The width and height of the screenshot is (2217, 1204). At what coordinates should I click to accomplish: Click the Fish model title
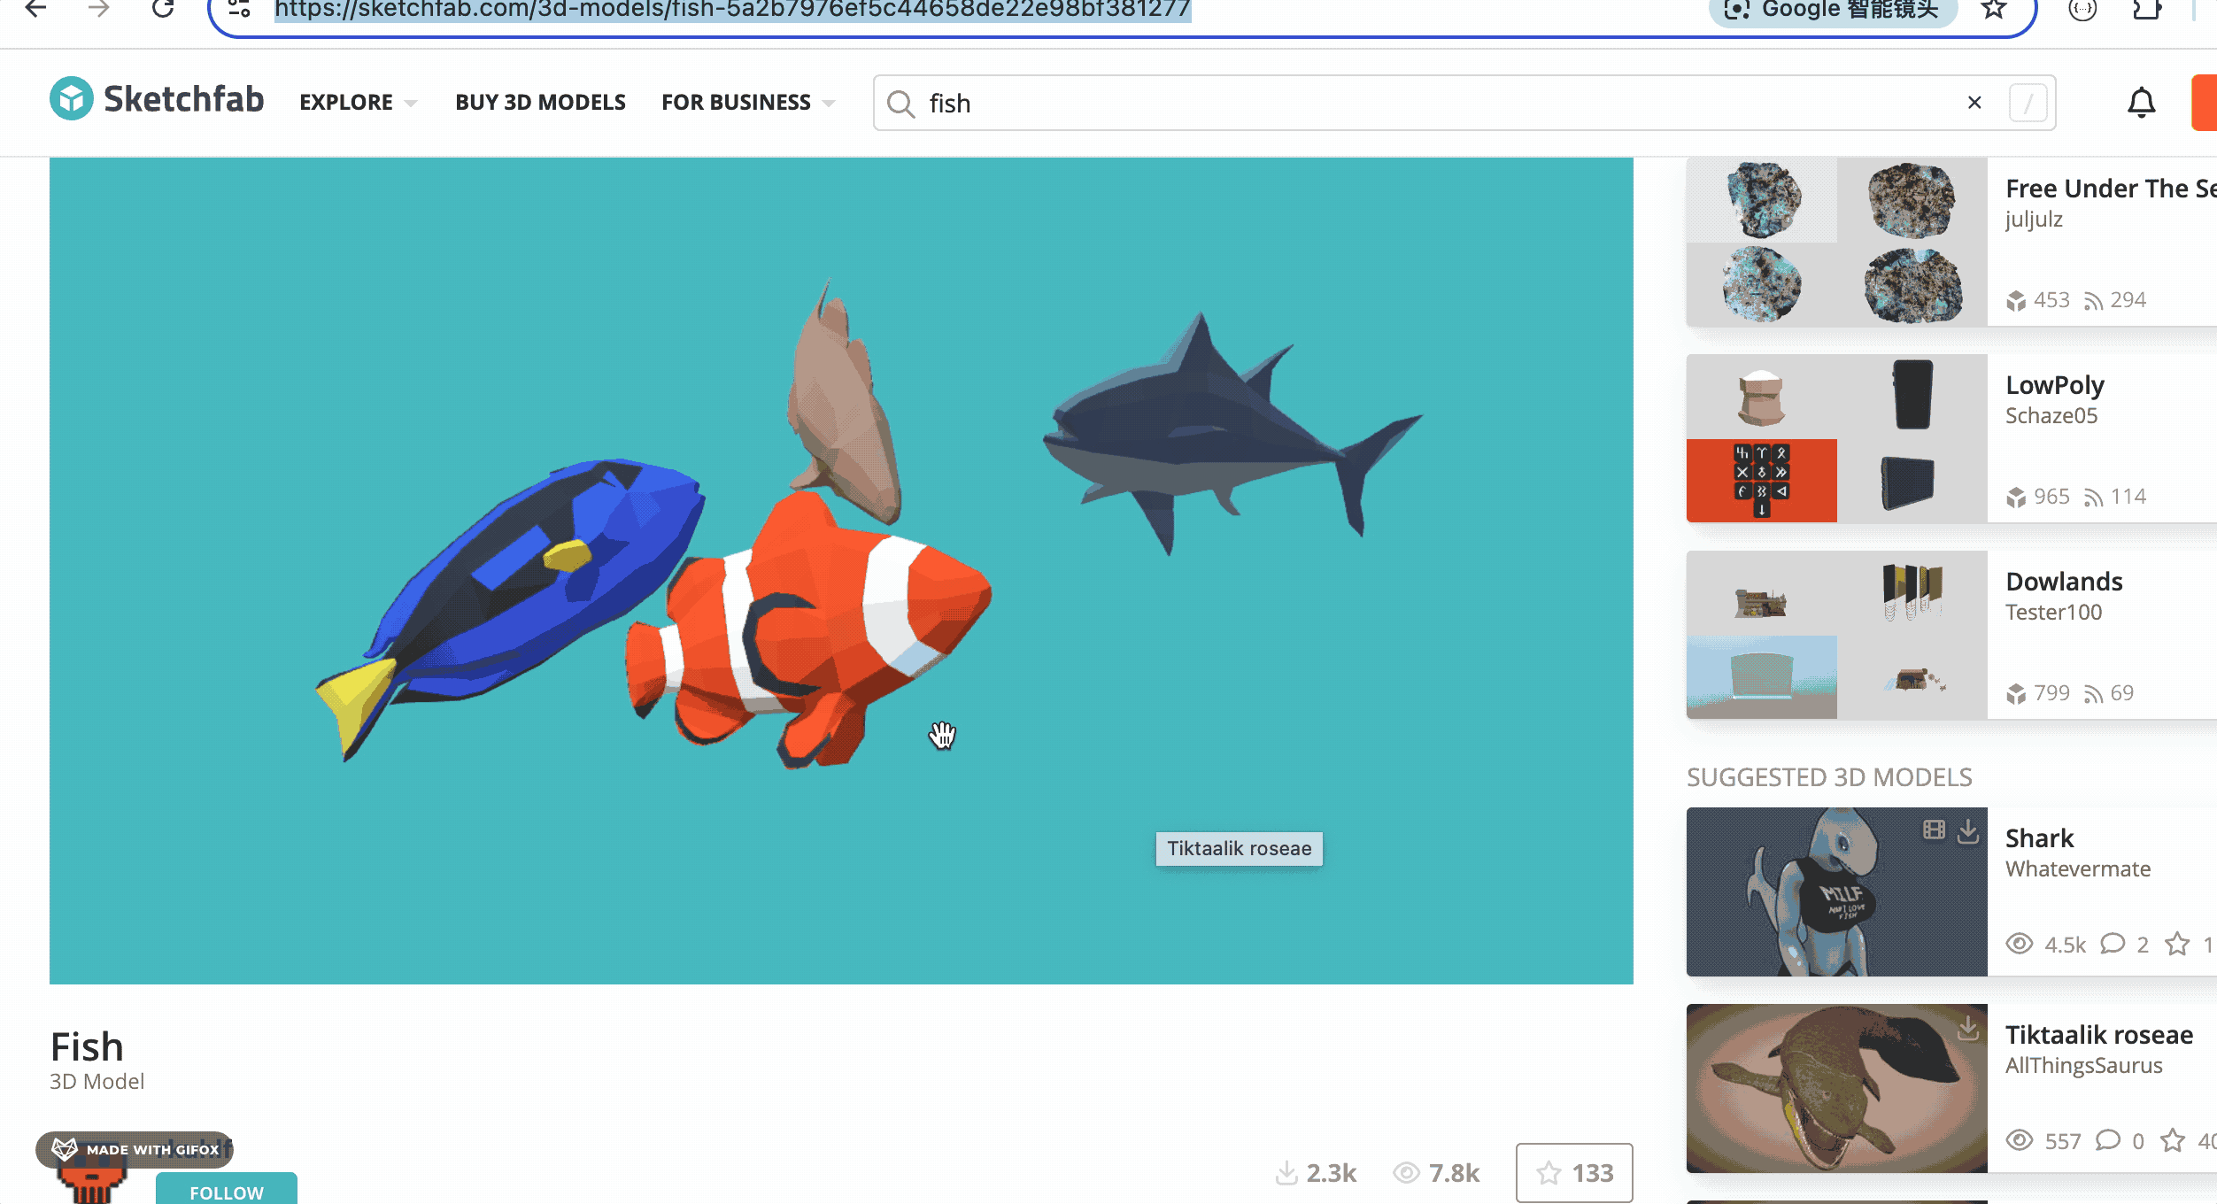87,1047
